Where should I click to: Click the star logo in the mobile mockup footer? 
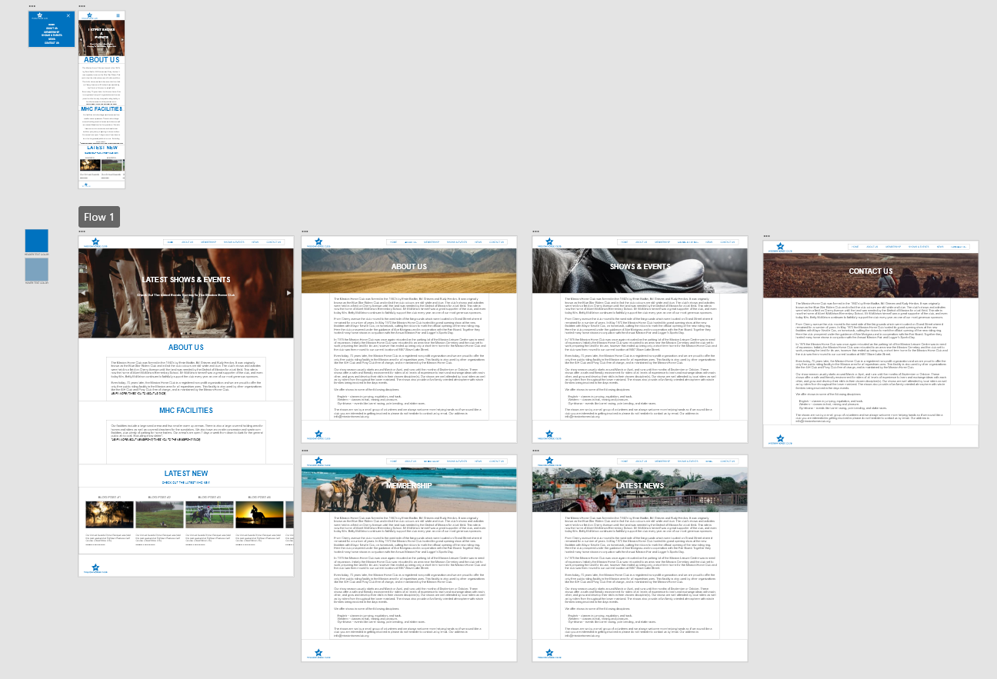pyautogui.click(x=86, y=185)
